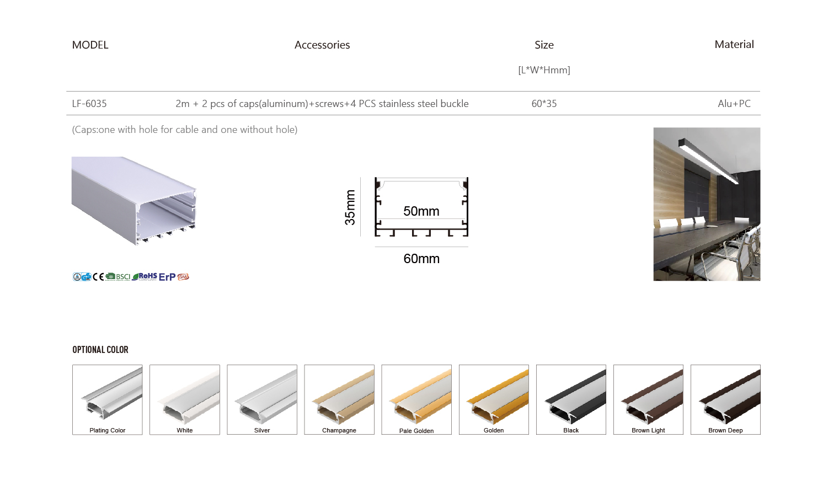This screenshot has height=481, width=839.
Task: Pick the Champagne color option
Action: click(339, 400)
